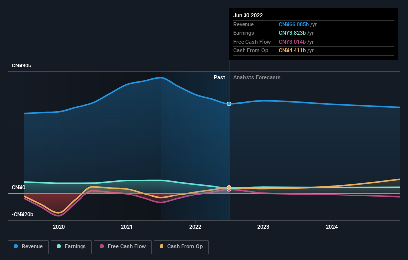Click the 'Analysts Forecasts' label

click(257, 78)
